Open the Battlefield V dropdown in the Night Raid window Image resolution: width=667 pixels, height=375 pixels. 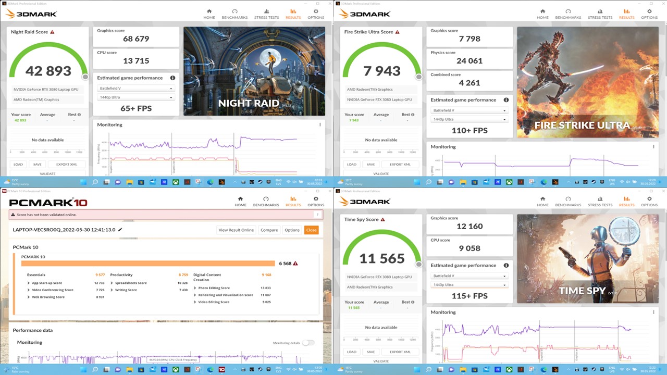[135, 89]
